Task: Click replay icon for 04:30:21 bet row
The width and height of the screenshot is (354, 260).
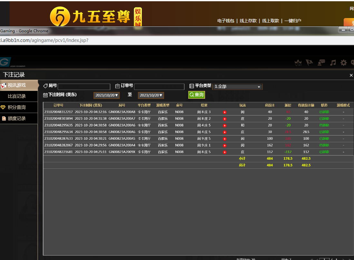Action: click(x=225, y=139)
